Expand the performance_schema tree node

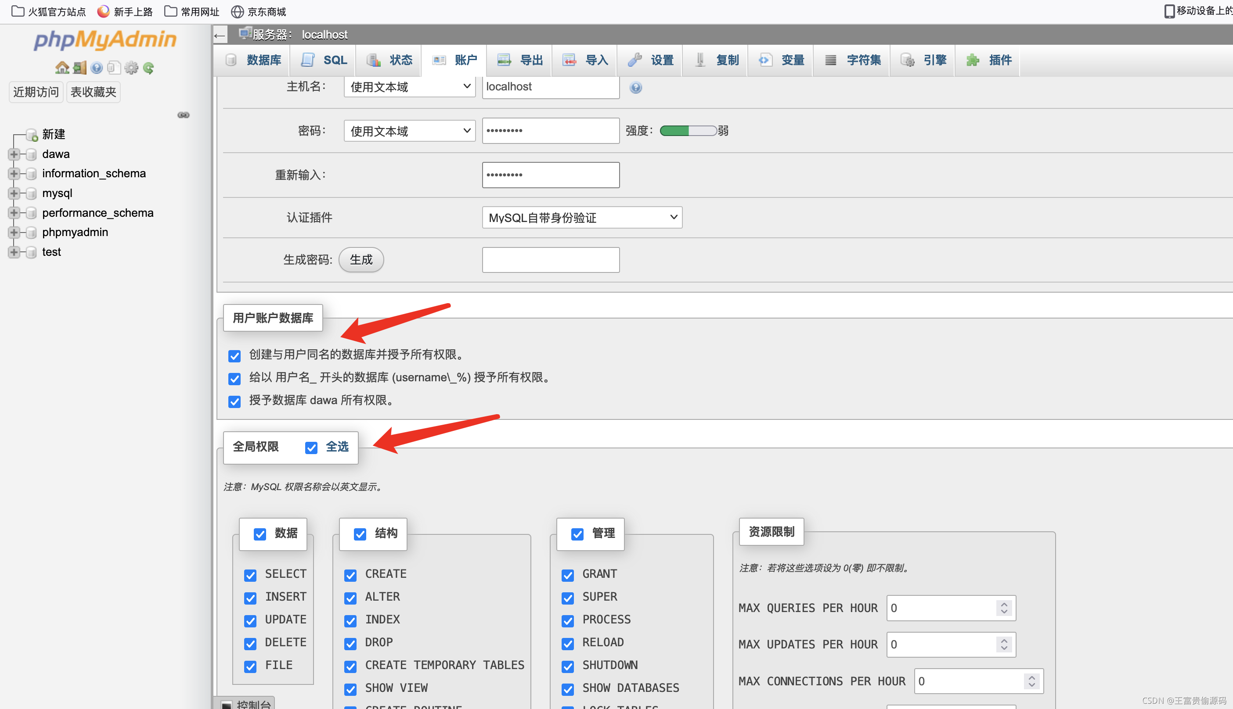tap(14, 213)
